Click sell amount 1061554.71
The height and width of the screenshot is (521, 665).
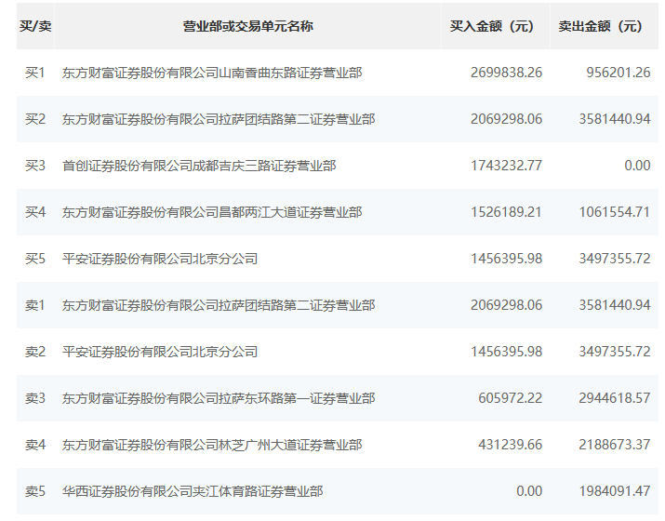point(615,212)
